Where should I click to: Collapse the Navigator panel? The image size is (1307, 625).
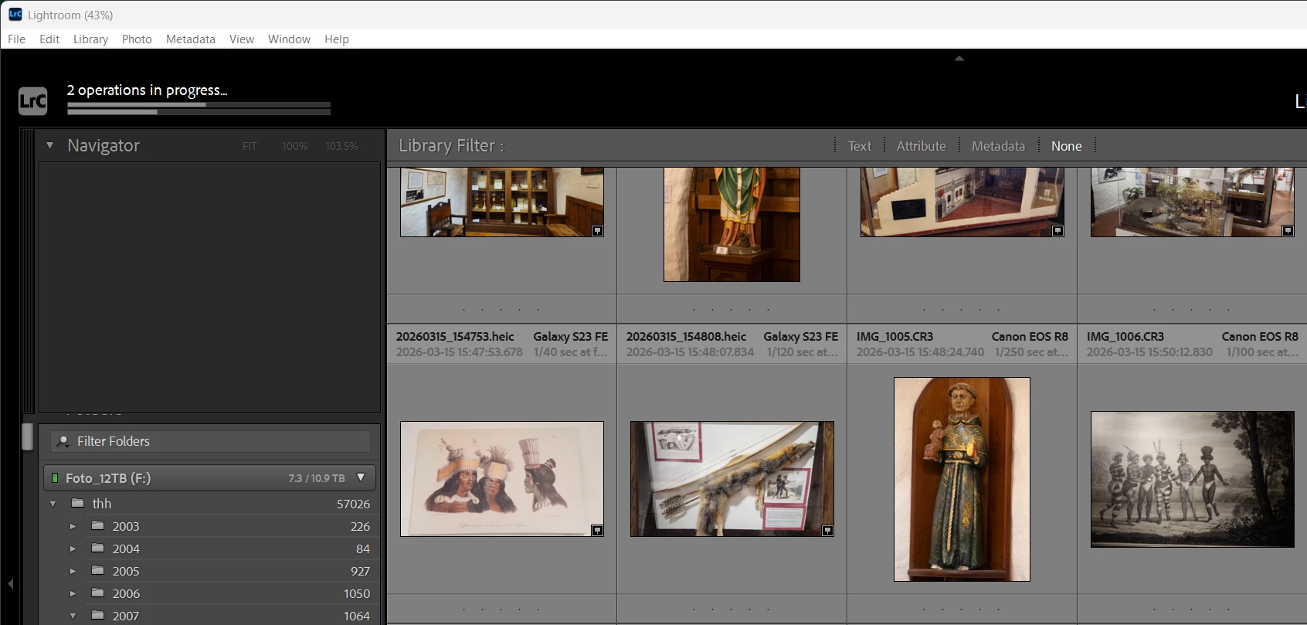(x=49, y=145)
